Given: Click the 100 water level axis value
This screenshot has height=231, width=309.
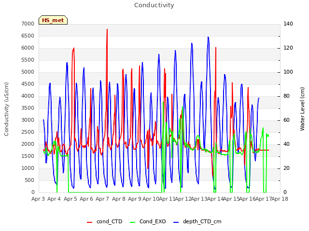Looking at the screenshot, I should [x=288, y=72].
